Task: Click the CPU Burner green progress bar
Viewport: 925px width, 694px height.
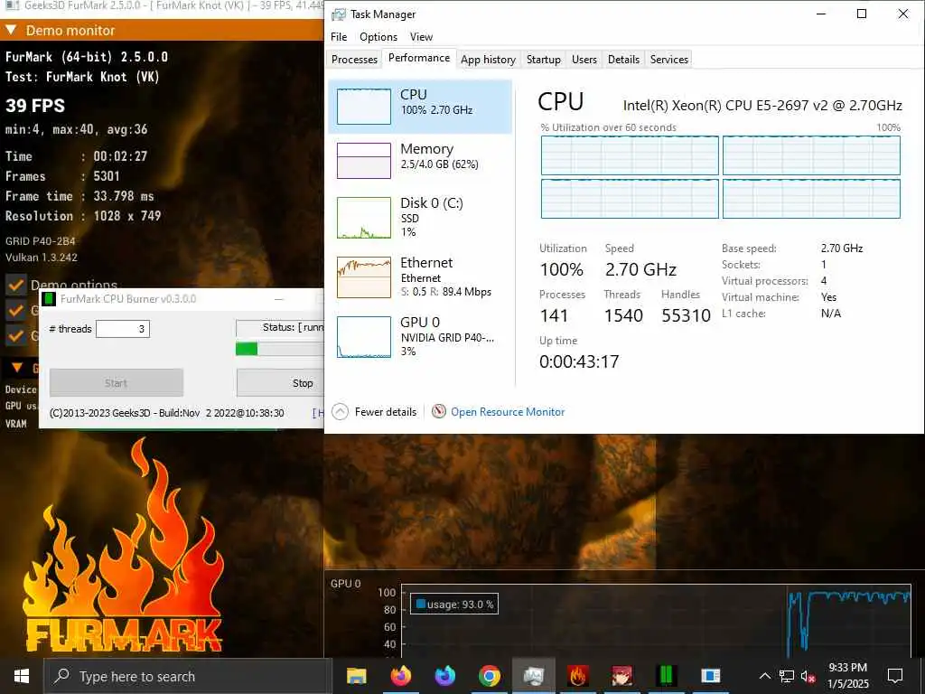Action: 246,349
